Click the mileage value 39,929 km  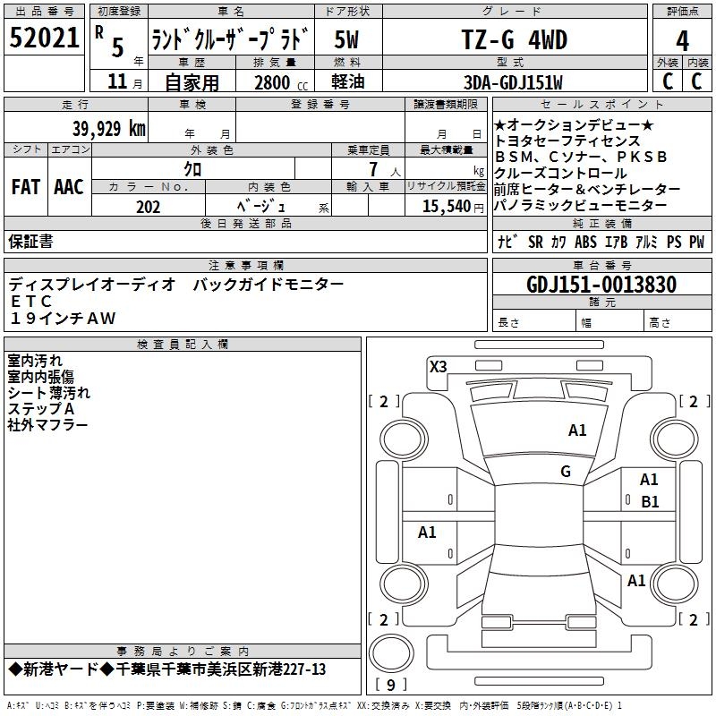point(108,129)
